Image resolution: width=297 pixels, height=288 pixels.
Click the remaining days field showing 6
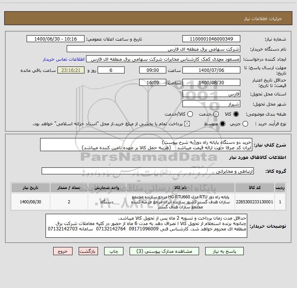click(111, 70)
